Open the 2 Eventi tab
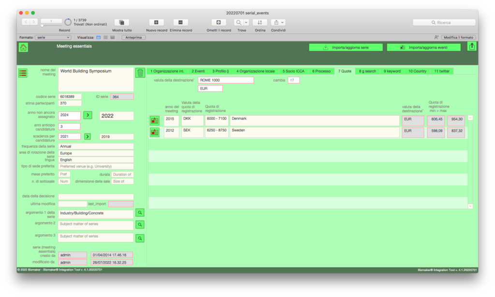Viewport: 495px width, 297px height. click(198, 71)
